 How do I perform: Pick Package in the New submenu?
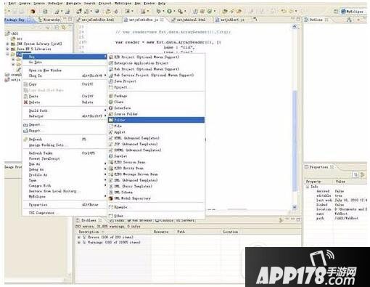click(x=156, y=96)
